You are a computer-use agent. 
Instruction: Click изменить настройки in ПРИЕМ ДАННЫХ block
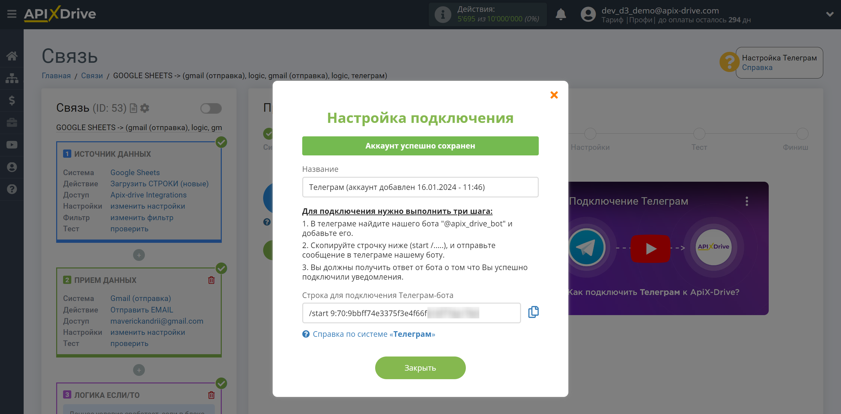pos(148,332)
